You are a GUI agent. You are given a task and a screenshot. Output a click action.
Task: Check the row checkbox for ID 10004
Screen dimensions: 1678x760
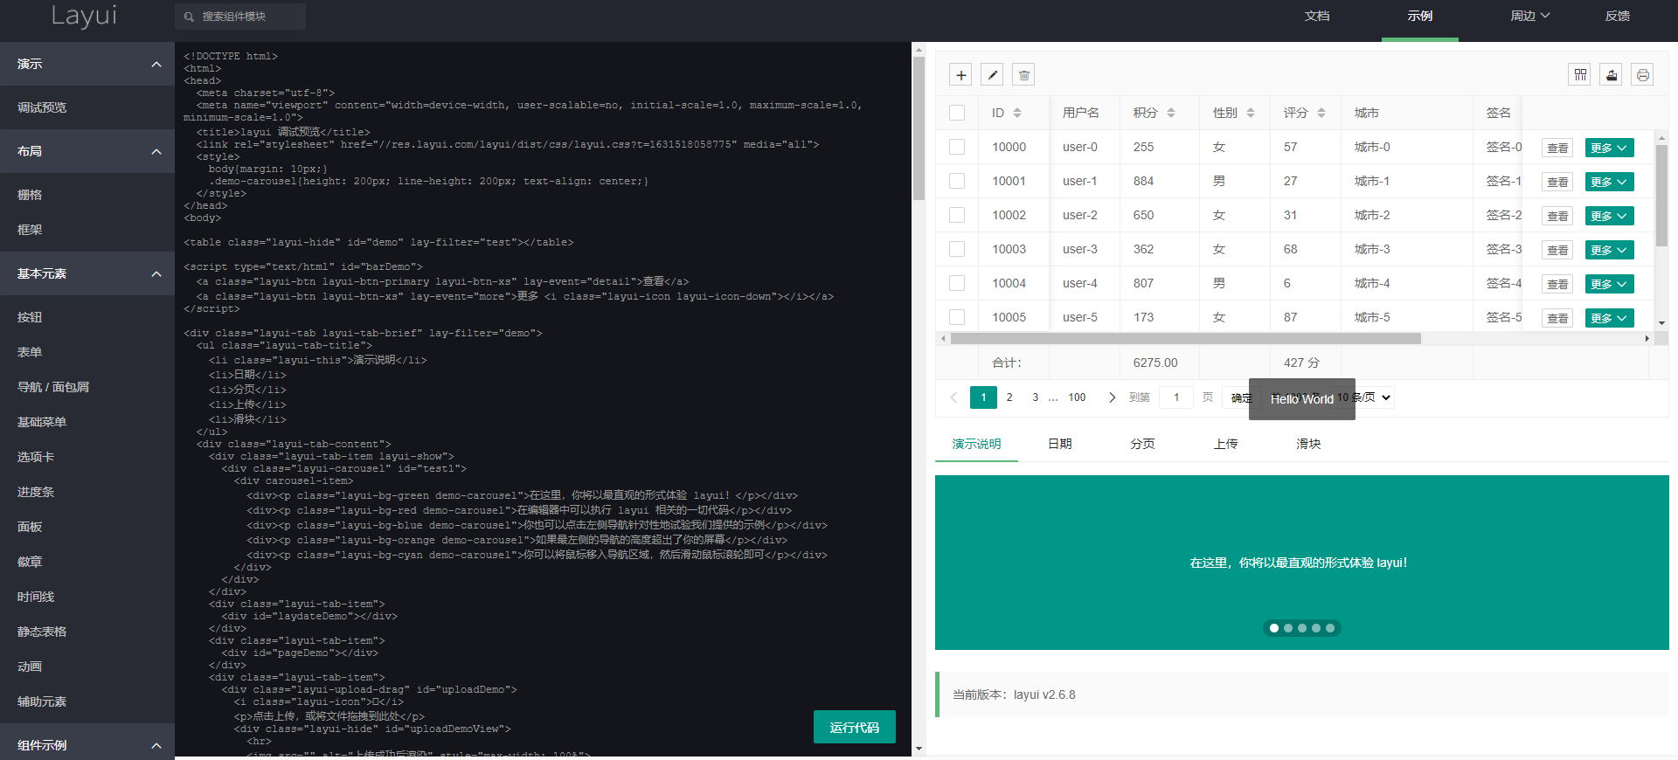click(957, 283)
